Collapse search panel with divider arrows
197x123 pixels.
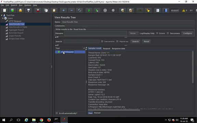click(57, 45)
